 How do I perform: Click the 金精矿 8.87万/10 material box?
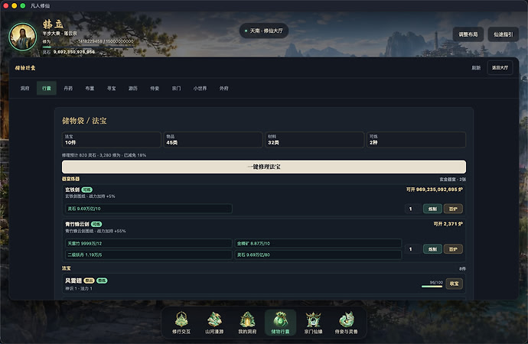click(318, 243)
